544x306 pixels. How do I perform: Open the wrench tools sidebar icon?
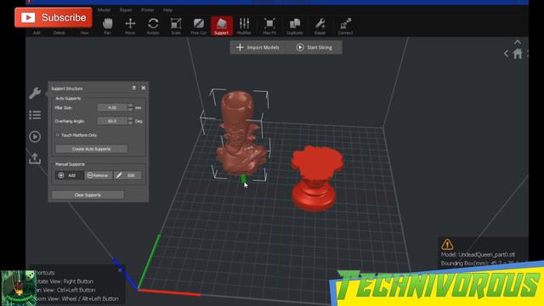pyautogui.click(x=35, y=93)
